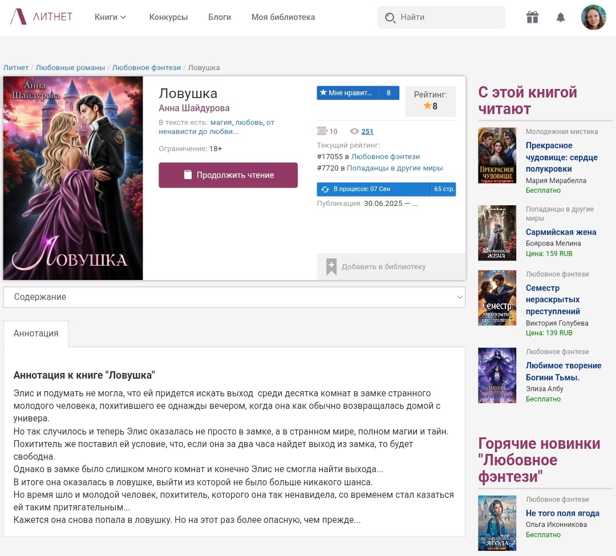Click Любовное фэнтези breadcrumb
The image size is (616, 556).
147,67
